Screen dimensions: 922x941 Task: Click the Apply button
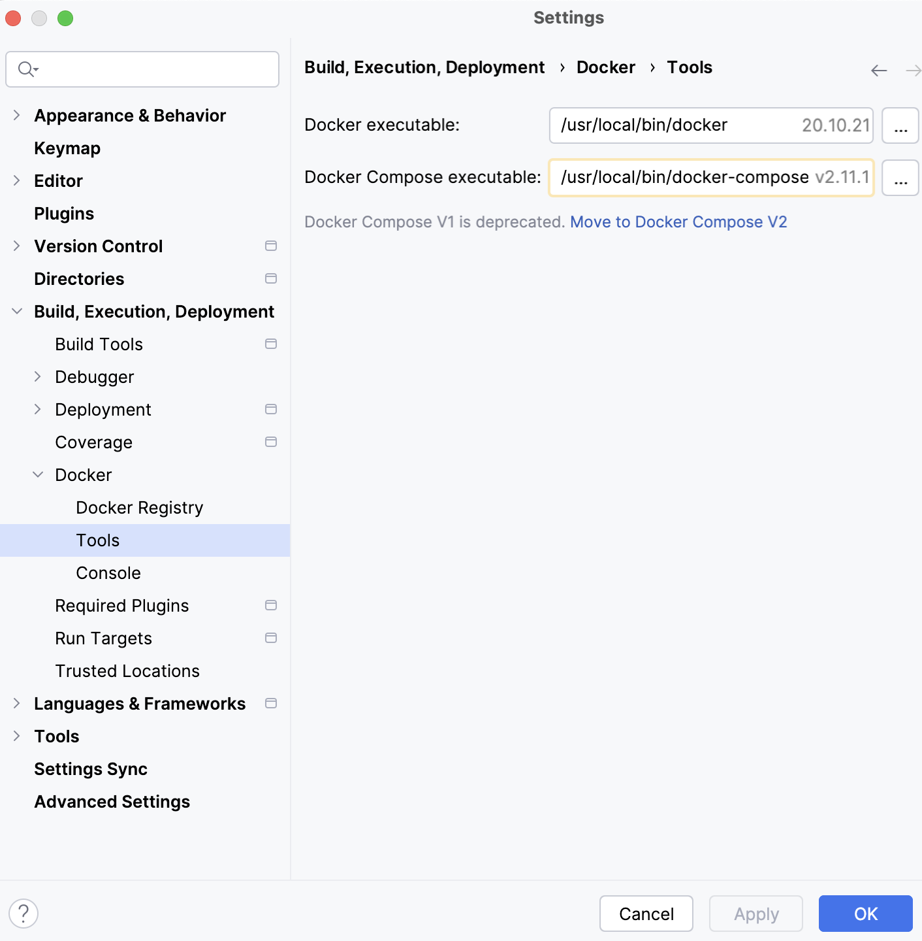coord(756,914)
